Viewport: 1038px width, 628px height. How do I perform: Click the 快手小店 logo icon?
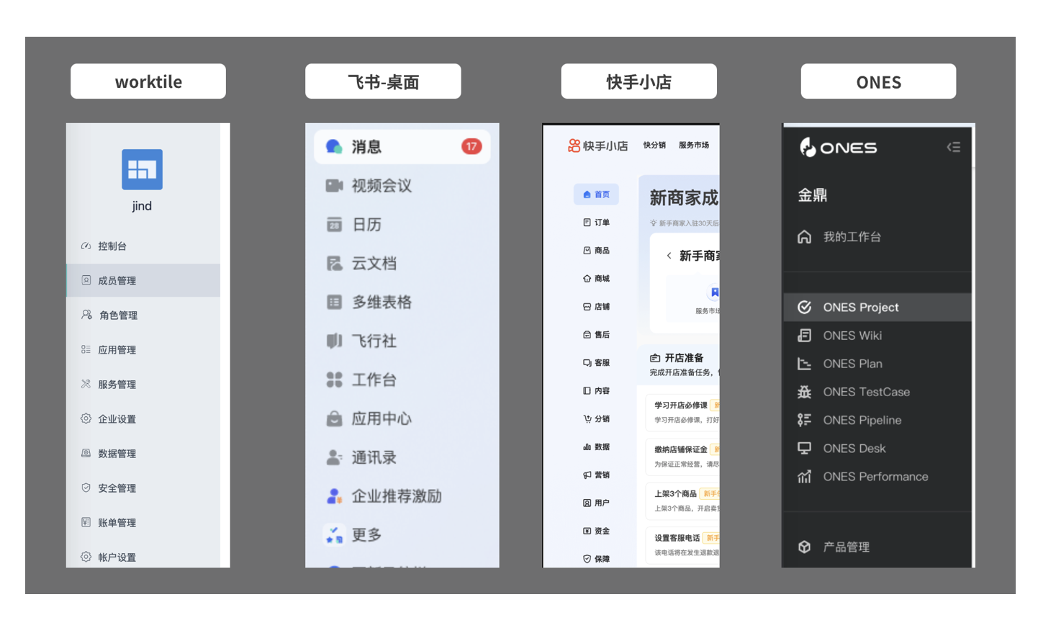(x=574, y=145)
